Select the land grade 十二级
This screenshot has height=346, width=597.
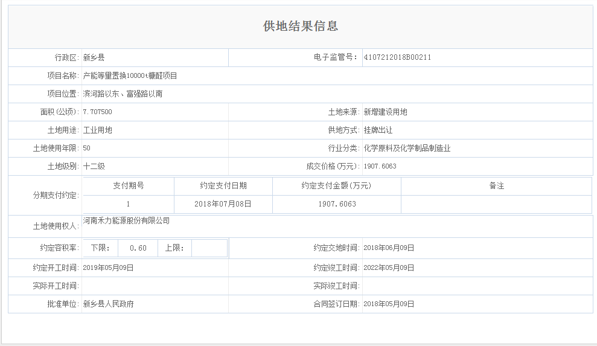pyautogui.click(x=94, y=166)
